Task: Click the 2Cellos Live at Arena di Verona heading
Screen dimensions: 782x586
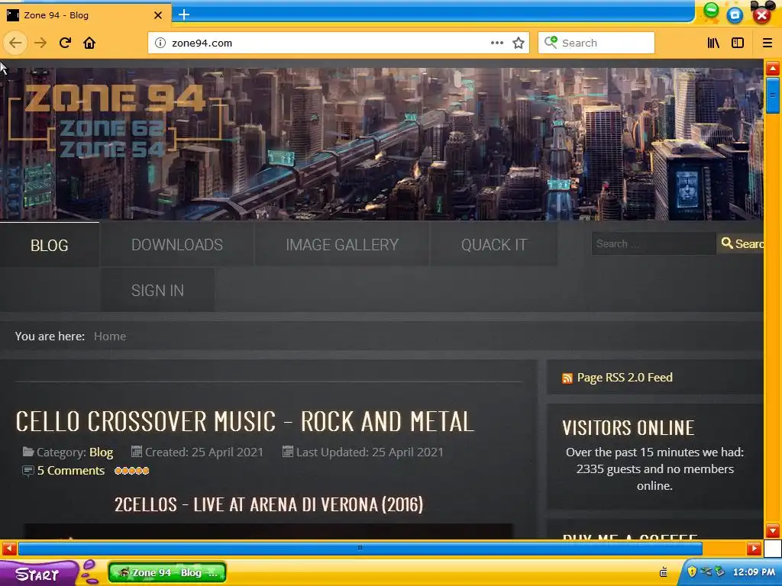Action: pos(269,505)
